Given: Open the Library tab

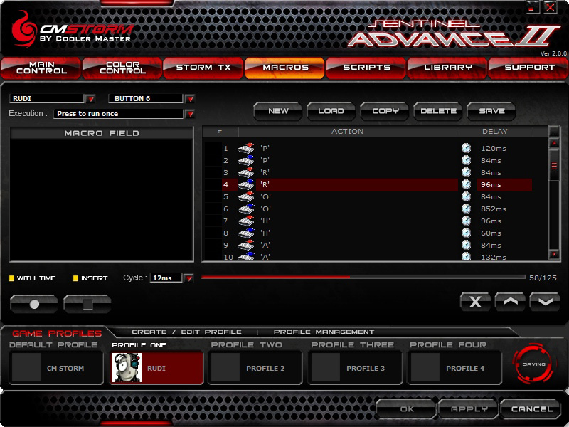Looking at the screenshot, I should click(x=447, y=68).
